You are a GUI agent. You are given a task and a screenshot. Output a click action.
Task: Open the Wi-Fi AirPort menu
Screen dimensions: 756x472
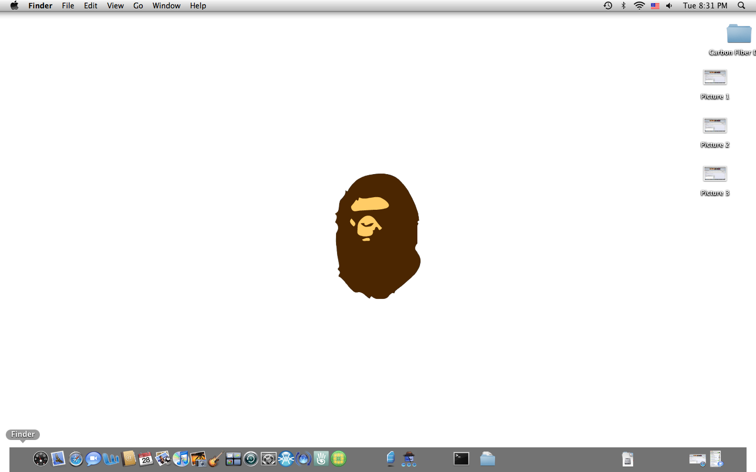[639, 6]
